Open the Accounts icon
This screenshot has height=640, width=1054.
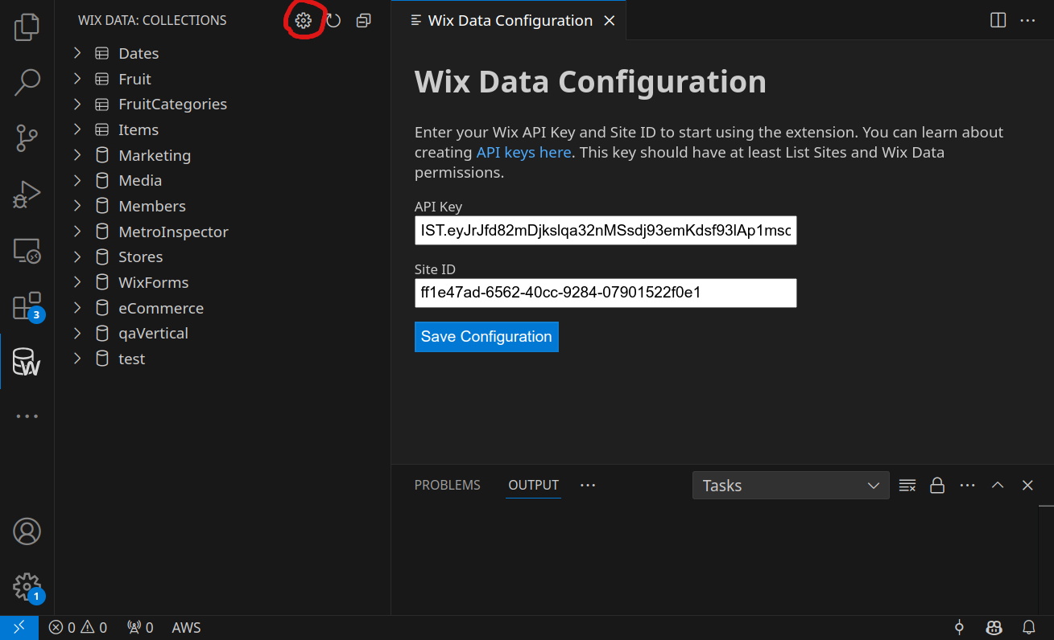pyautogui.click(x=27, y=531)
